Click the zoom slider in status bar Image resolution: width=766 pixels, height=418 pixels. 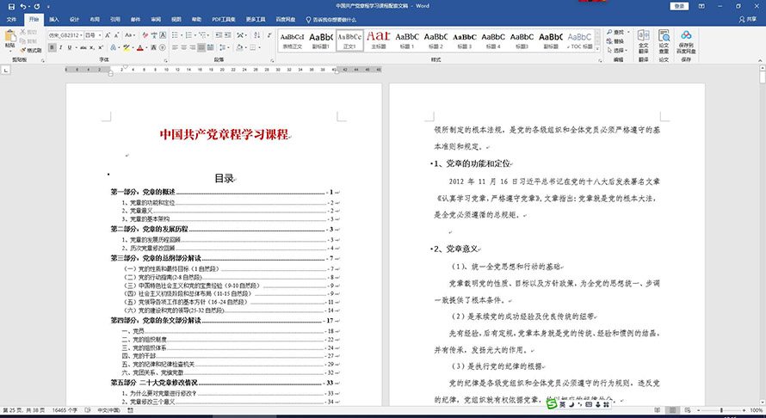(721, 410)
